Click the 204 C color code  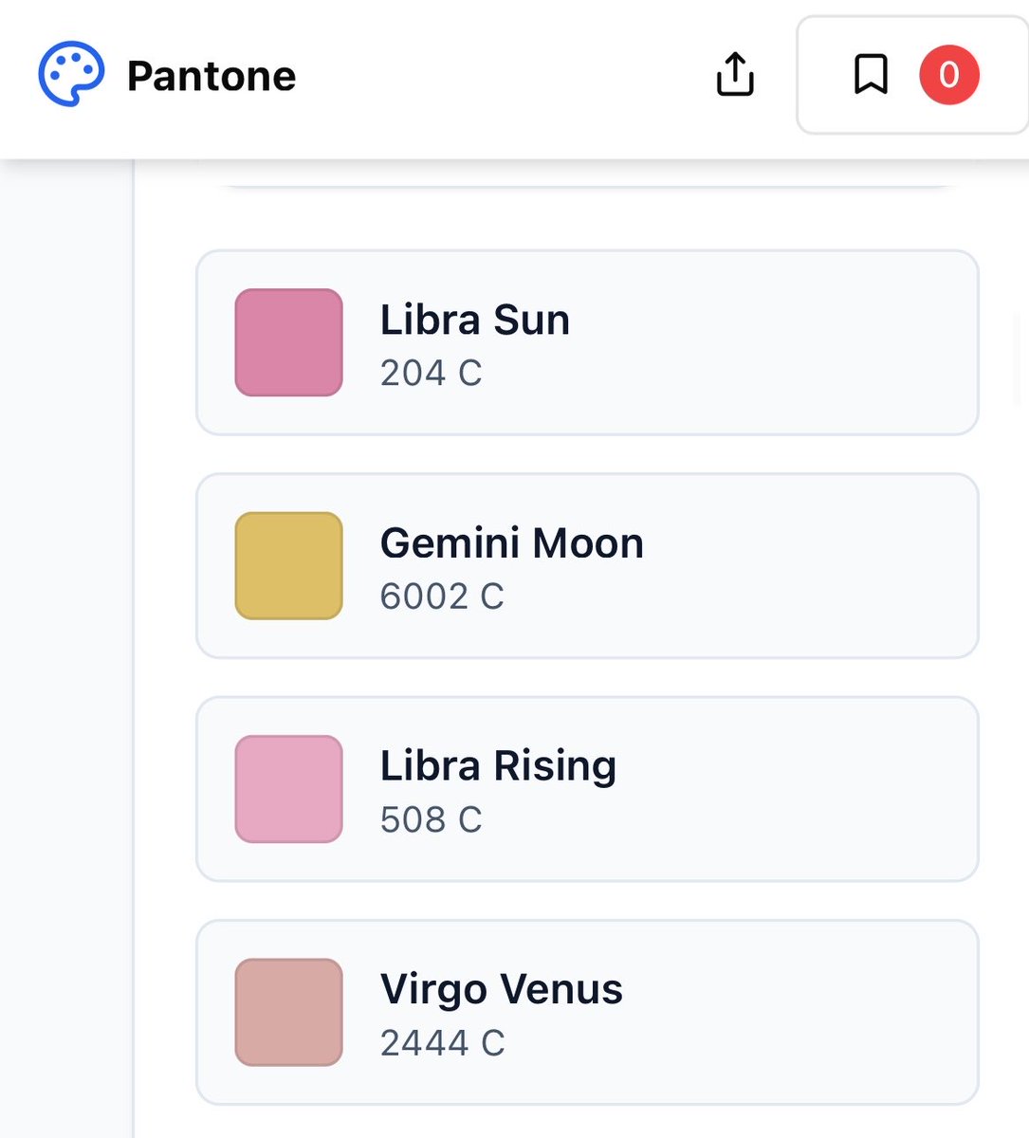[432, 373]
